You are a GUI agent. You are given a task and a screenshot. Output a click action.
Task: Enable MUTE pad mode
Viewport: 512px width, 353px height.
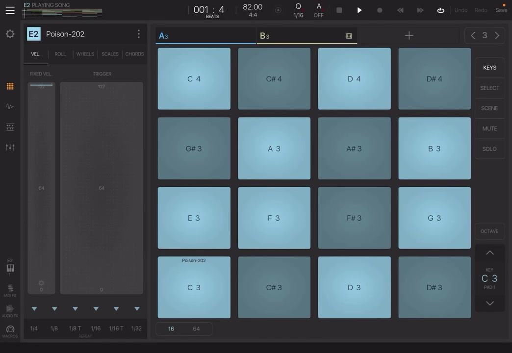[x=489, y=128]
